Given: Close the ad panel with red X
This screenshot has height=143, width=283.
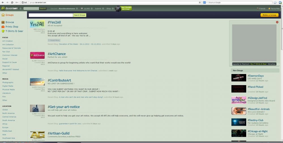Looking at the screenshot, I should 277,22.
